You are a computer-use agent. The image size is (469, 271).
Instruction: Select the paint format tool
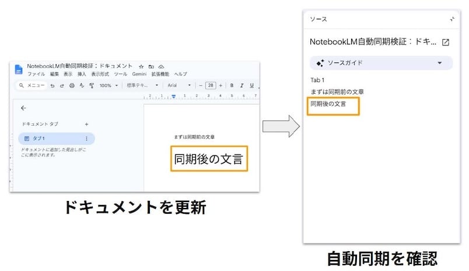coord(92,86)
